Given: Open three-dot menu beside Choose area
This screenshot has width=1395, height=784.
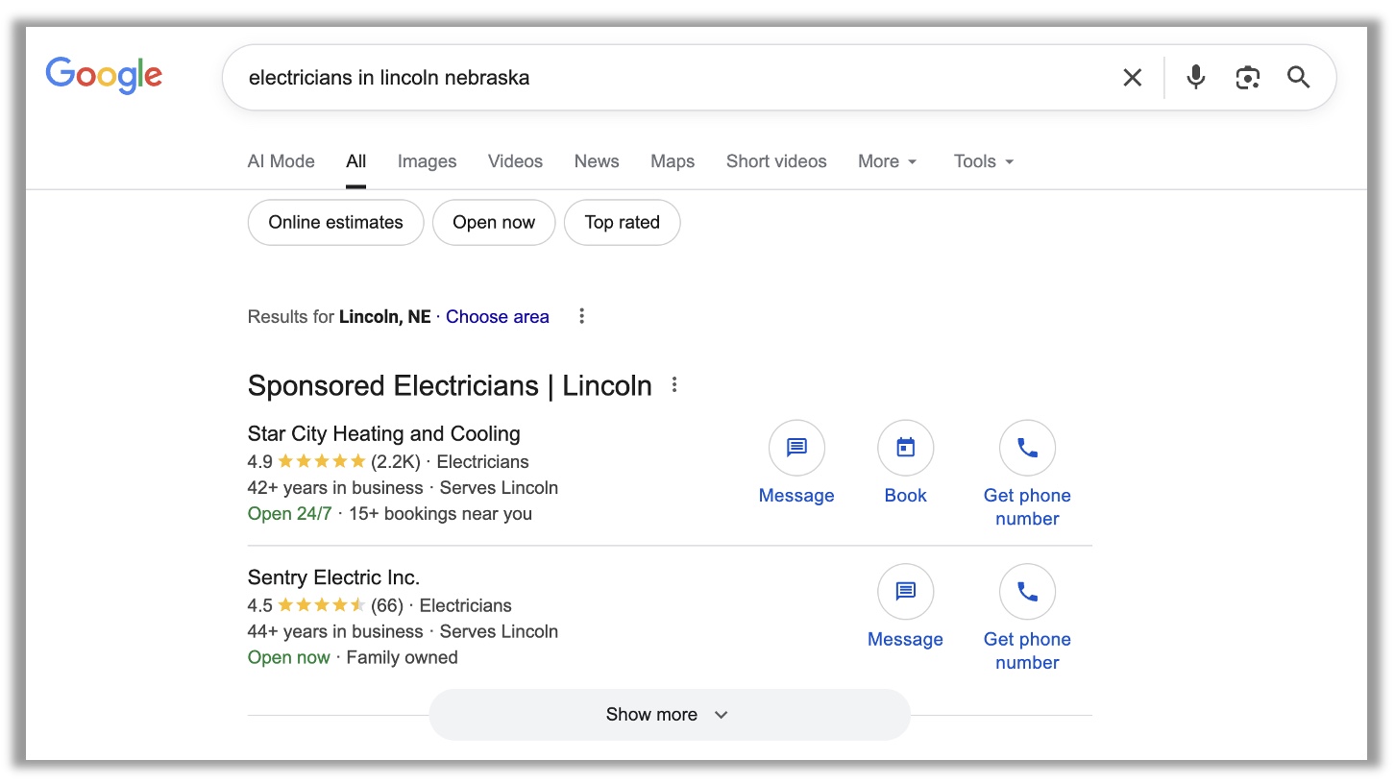Looking at the screenshot, I should (x=581, y=316).
